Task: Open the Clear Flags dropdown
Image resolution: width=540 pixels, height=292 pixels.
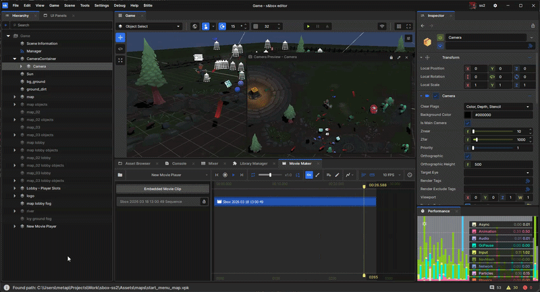Action: pos(498,107)
